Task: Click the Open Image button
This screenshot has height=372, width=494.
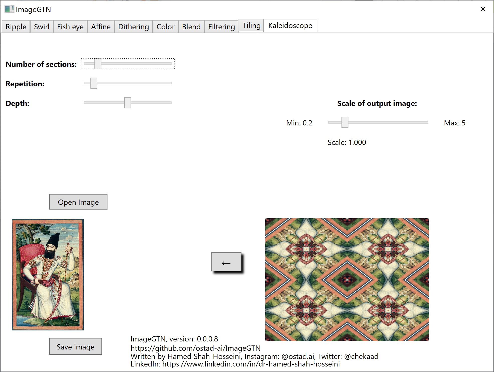Action: click(x=78, y=202)
